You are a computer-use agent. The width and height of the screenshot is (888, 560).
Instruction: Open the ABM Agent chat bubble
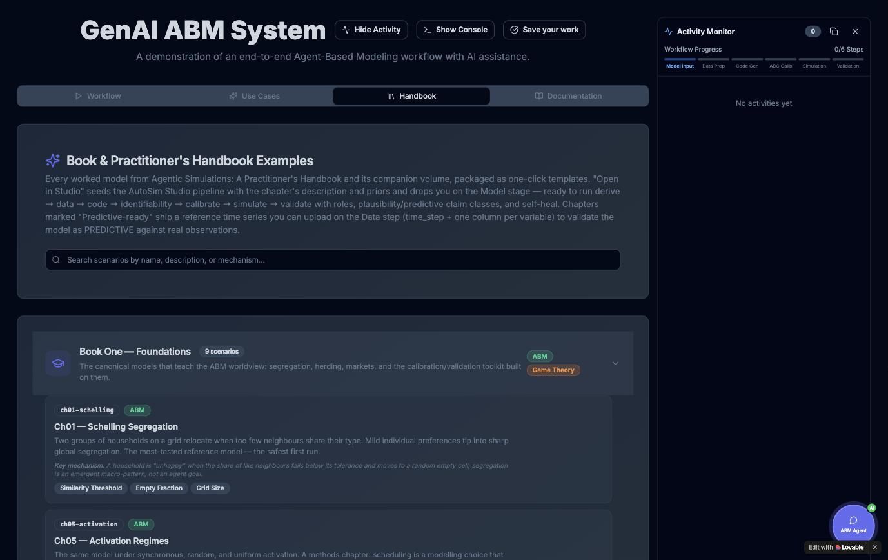click(x=853, y=525)
